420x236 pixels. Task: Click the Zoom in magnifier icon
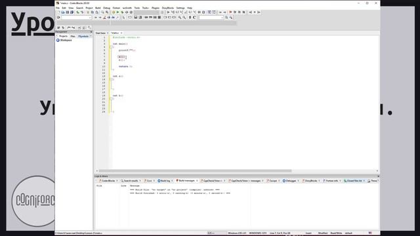180,18
